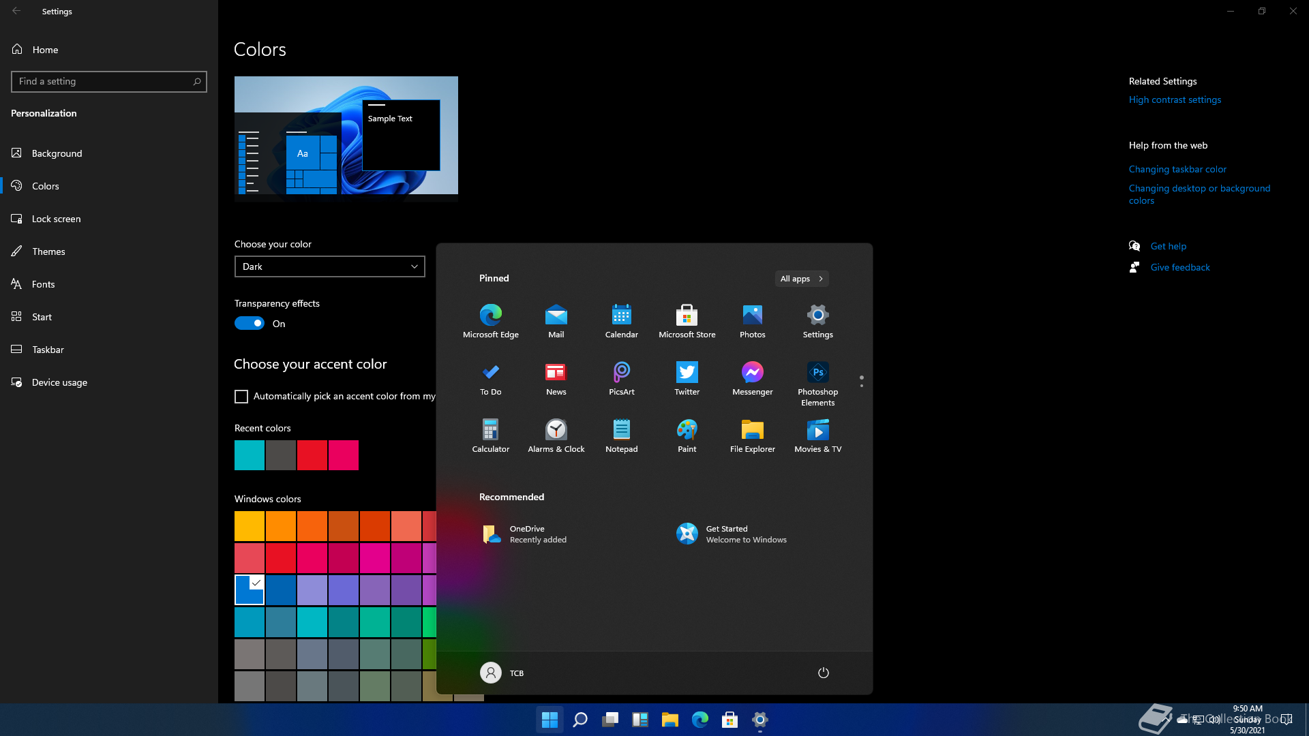
Task: Launch the To Do app
Action: pyautogui.click(x=491, y=378)
